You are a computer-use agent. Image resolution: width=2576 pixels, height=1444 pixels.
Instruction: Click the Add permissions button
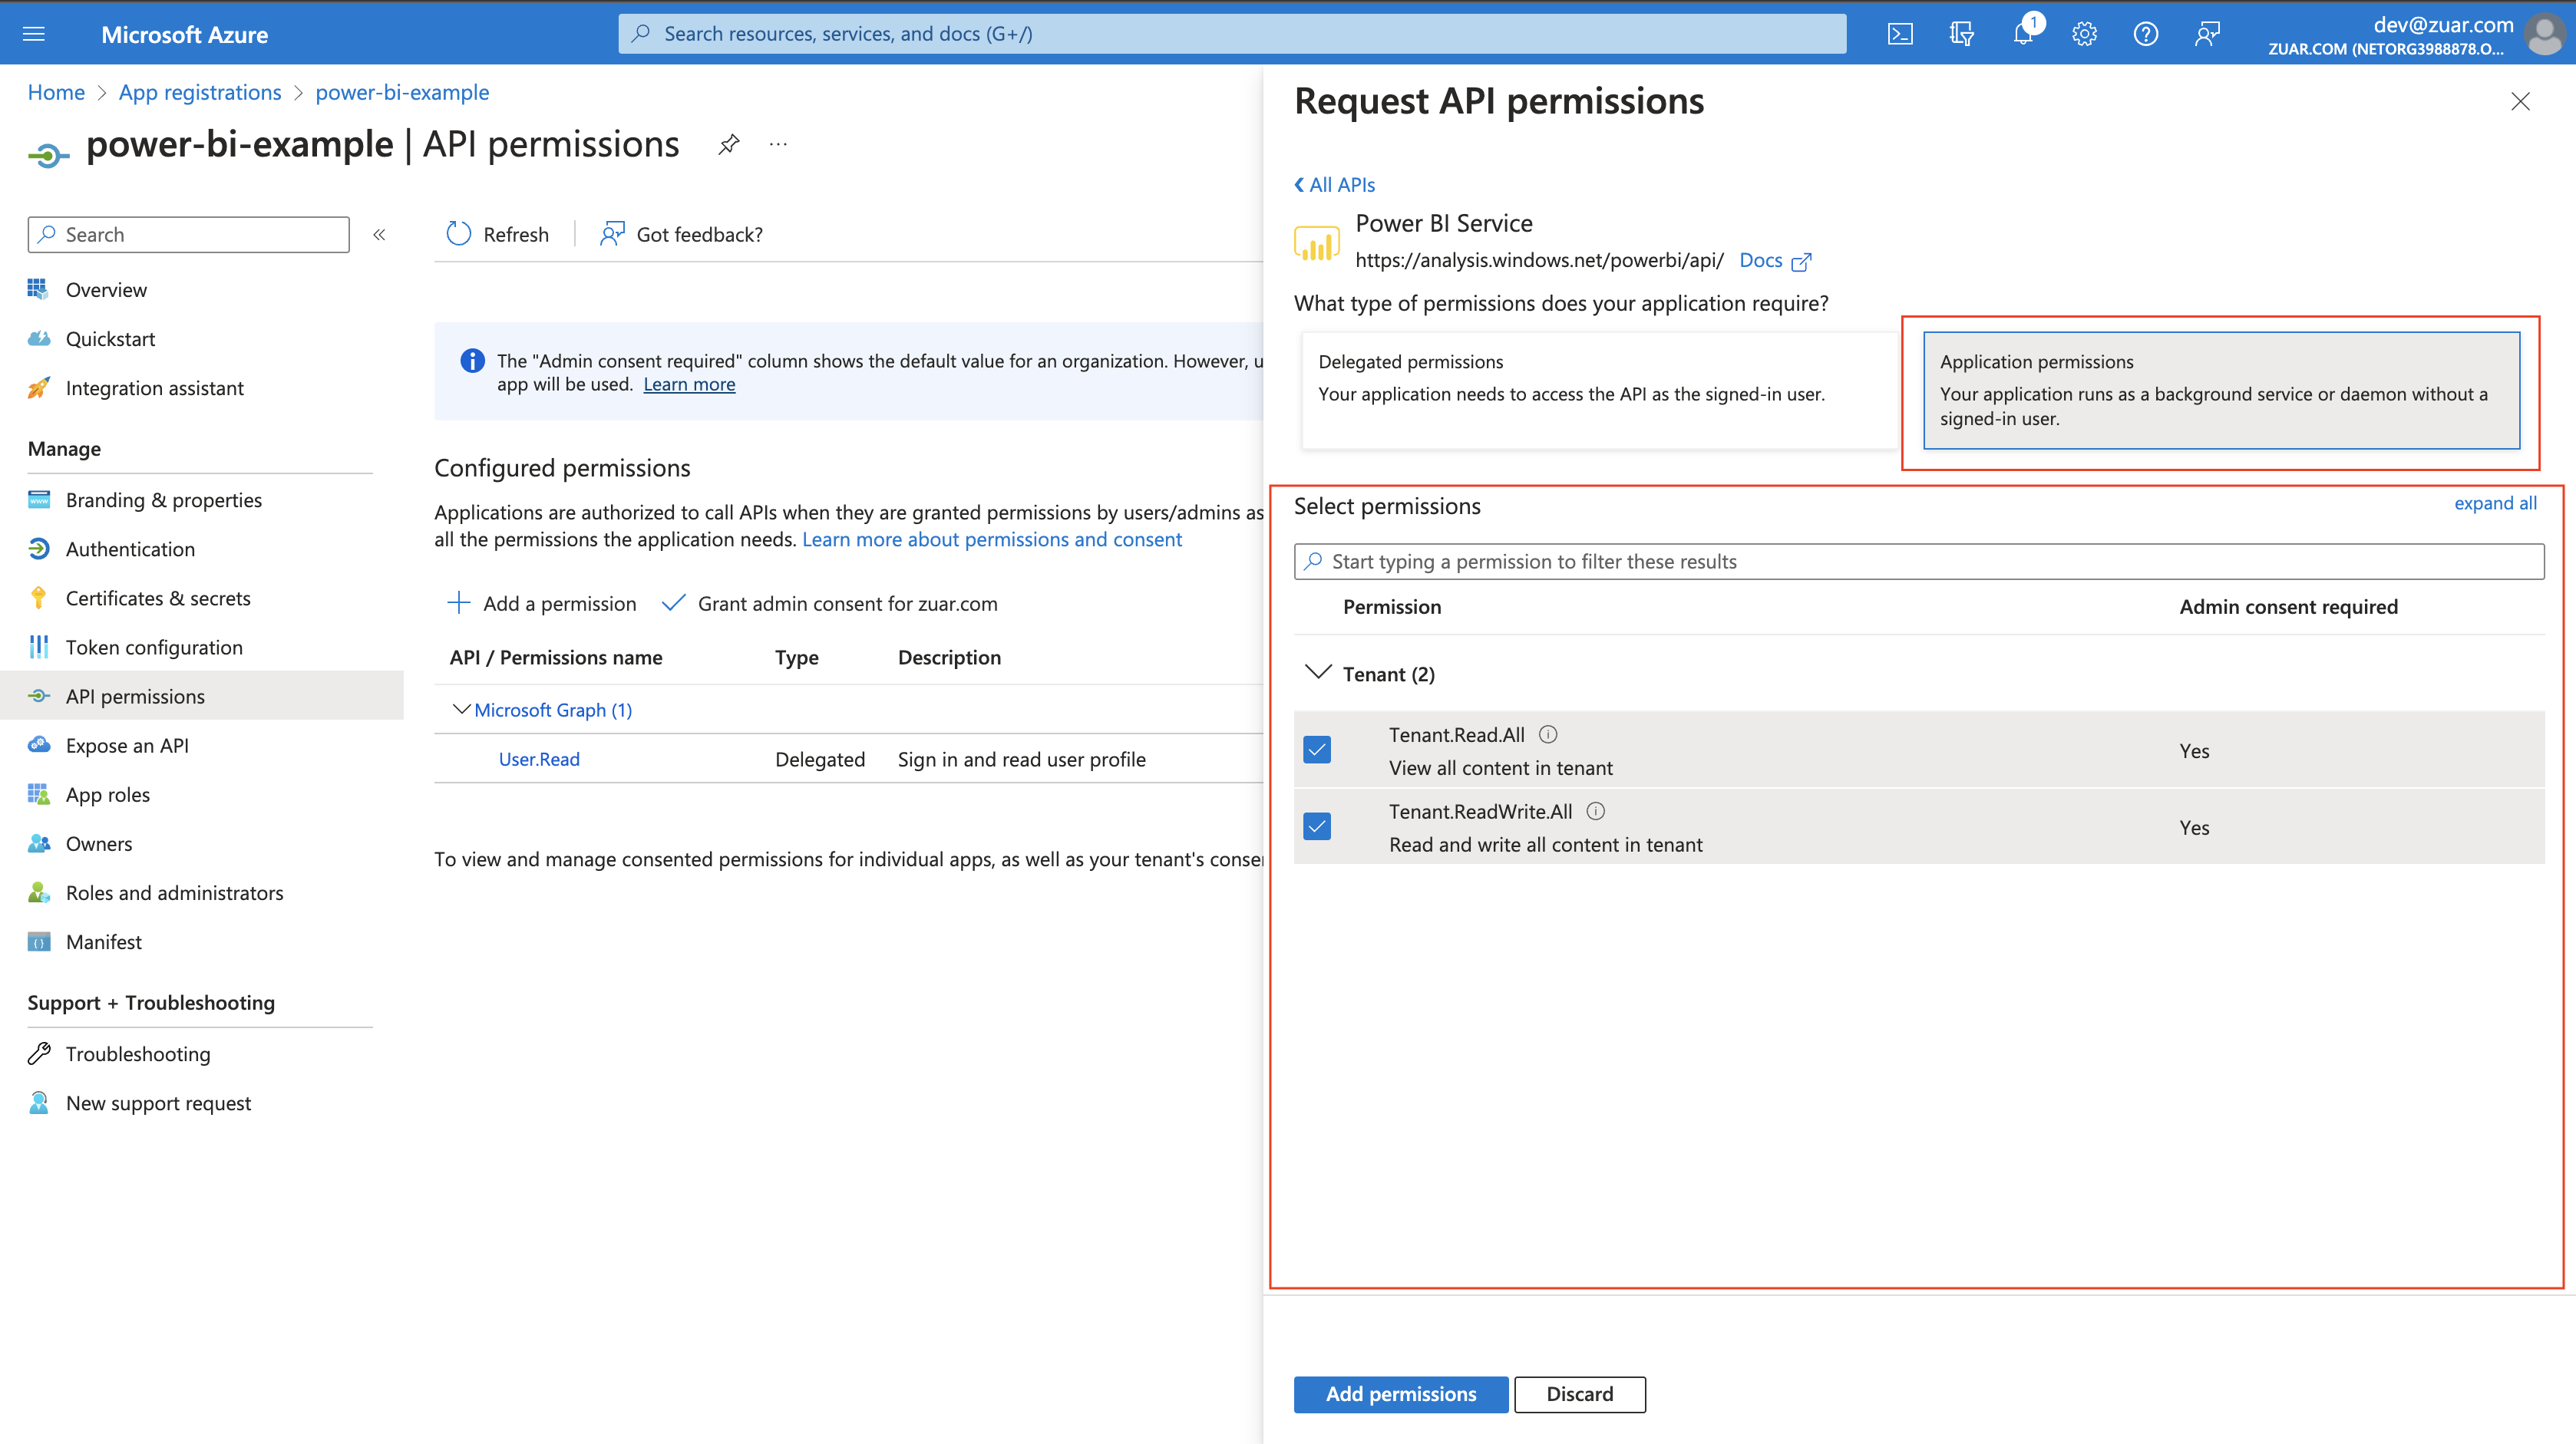pyautogui.click(x=1401, y=1394)
